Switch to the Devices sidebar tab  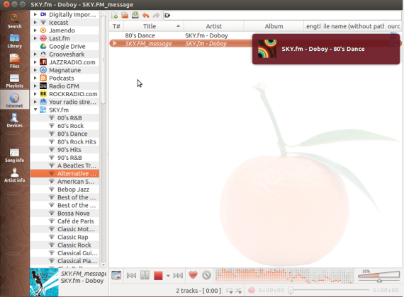[14, 120]
